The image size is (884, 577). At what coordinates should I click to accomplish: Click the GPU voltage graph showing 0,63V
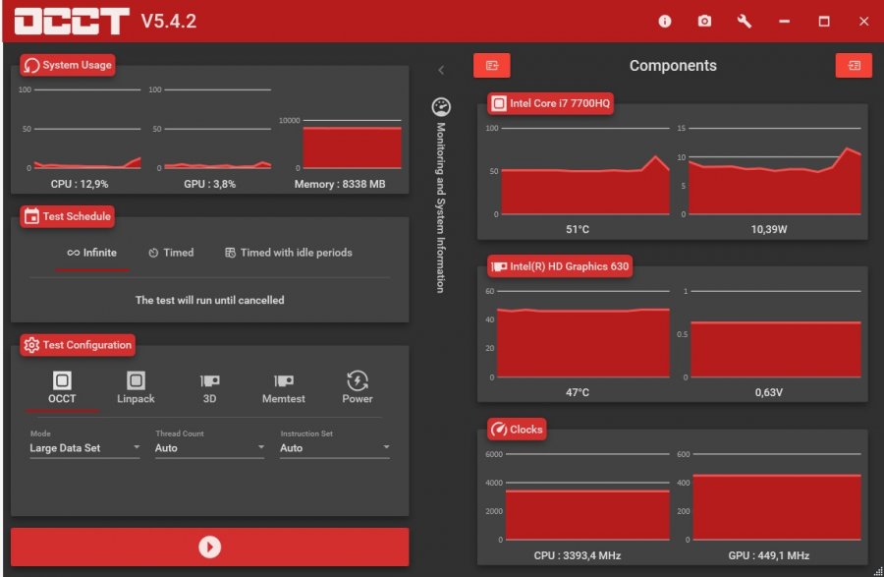[776, 334]
